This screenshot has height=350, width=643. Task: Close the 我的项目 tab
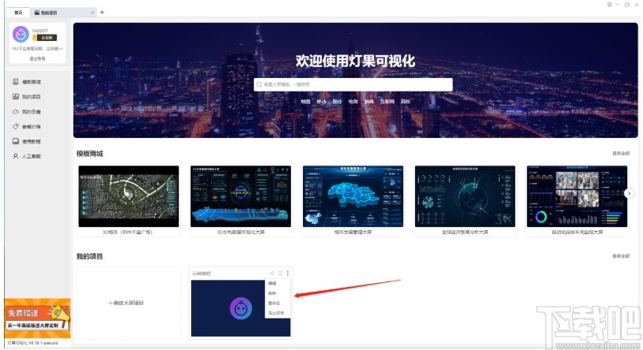(x=92, y=13)
